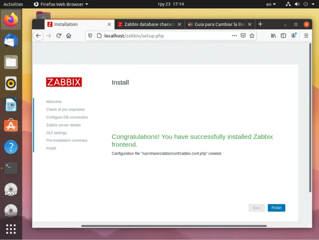Close the Zabbix database character tab

pos(179,25)
